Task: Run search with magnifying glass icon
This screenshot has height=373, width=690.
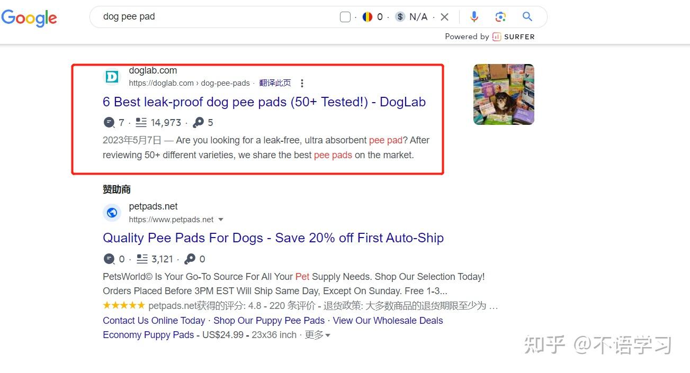Action: (527, 17)
